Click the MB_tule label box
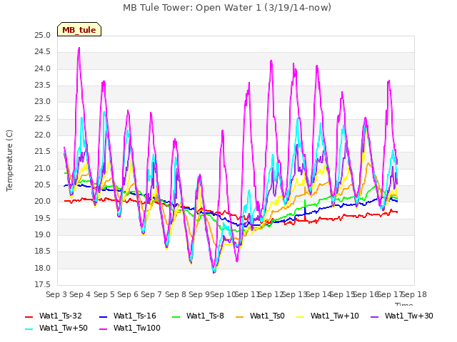 79,29
